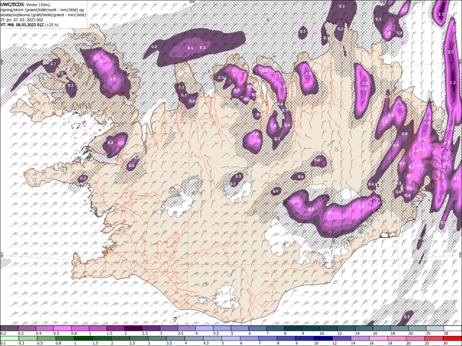The width and height of the screenshot is (462, 346).
Task: Click the '2.5' snowfall value on map
Action: (441, 14)
